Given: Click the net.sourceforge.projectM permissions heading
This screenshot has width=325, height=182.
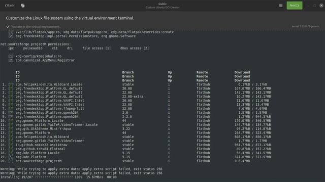Looking at the screenshot, I should (x=36, y=44).
